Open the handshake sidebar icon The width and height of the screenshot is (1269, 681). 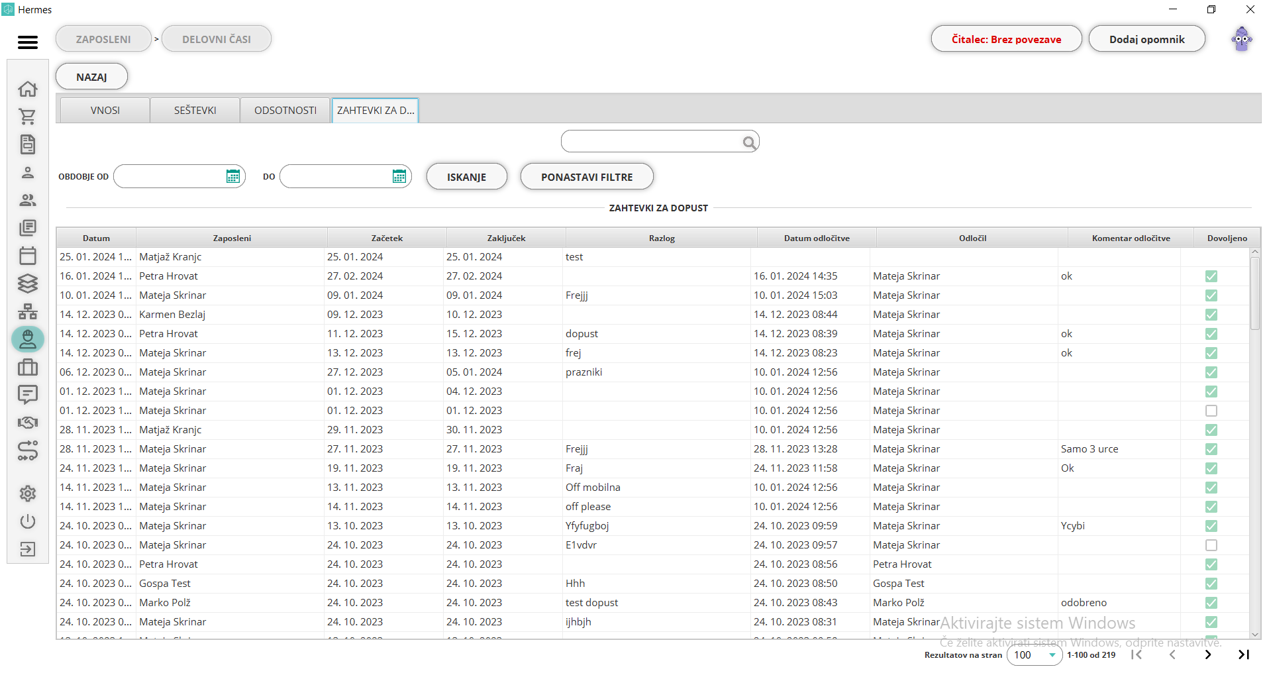pos(28,423)
